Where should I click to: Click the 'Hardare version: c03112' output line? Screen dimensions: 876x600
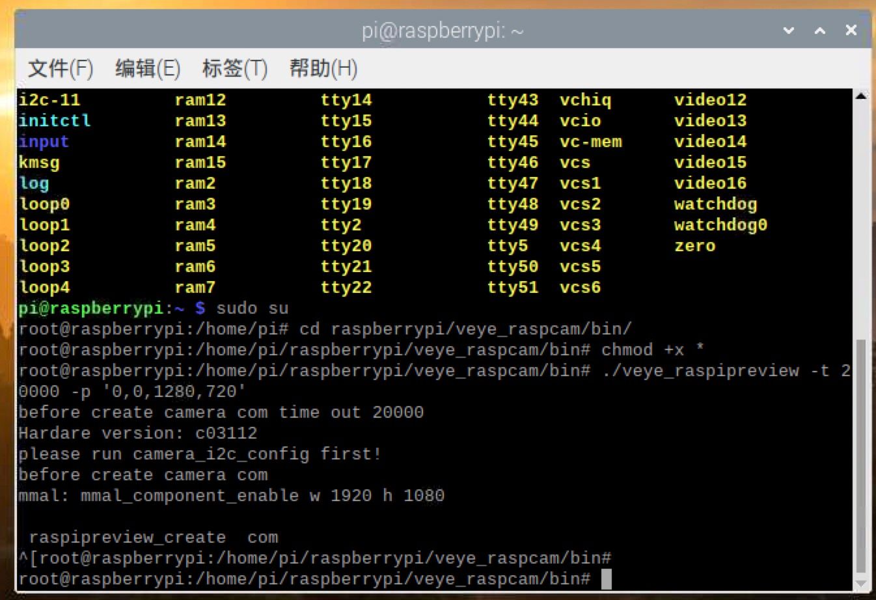click(138, 433)
